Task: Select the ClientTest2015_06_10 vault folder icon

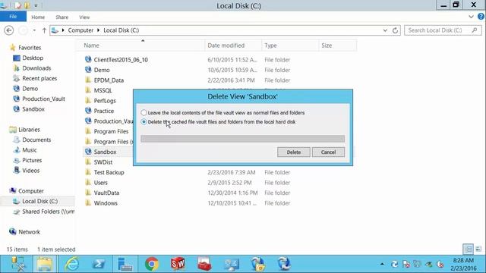Action: click(88, 59)
